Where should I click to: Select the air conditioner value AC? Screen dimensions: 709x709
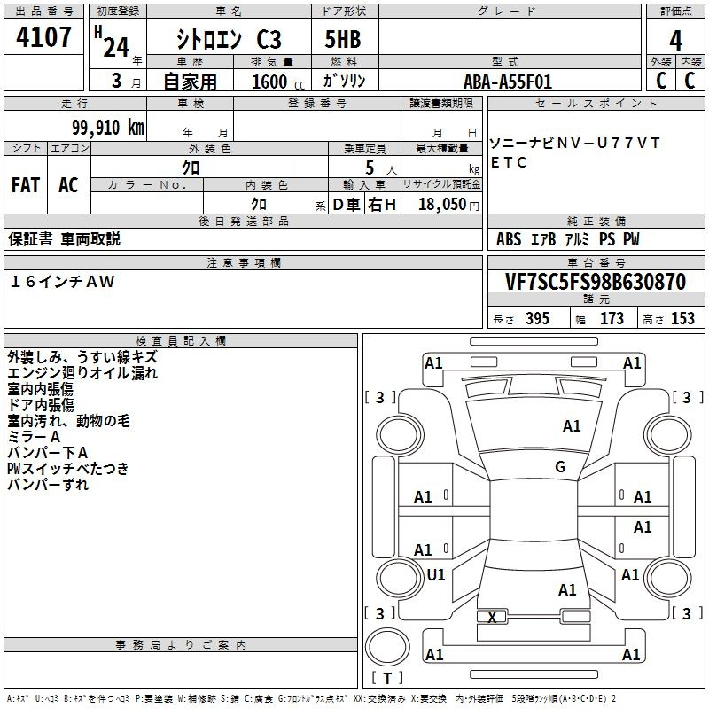click(68, 185)
